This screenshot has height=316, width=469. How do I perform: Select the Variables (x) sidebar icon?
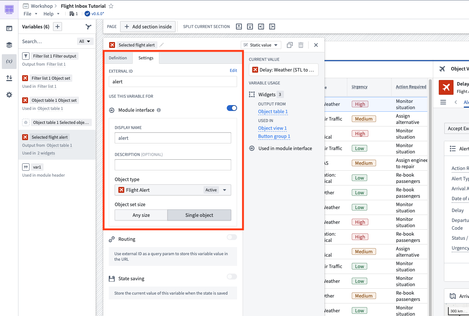9,61
